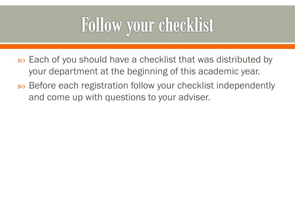Click the empty white area below the text
The width and height of the screenshot is (295, 221).
[x=147, y=160]
